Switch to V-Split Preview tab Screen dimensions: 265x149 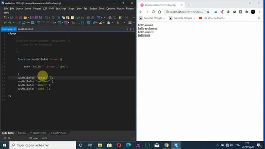[58, 133]
